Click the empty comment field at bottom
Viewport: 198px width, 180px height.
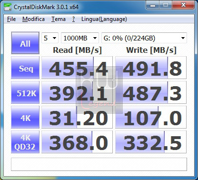[x=99, y=164]
